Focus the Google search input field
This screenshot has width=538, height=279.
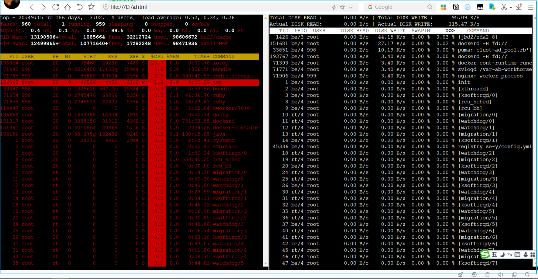[400, 7]
